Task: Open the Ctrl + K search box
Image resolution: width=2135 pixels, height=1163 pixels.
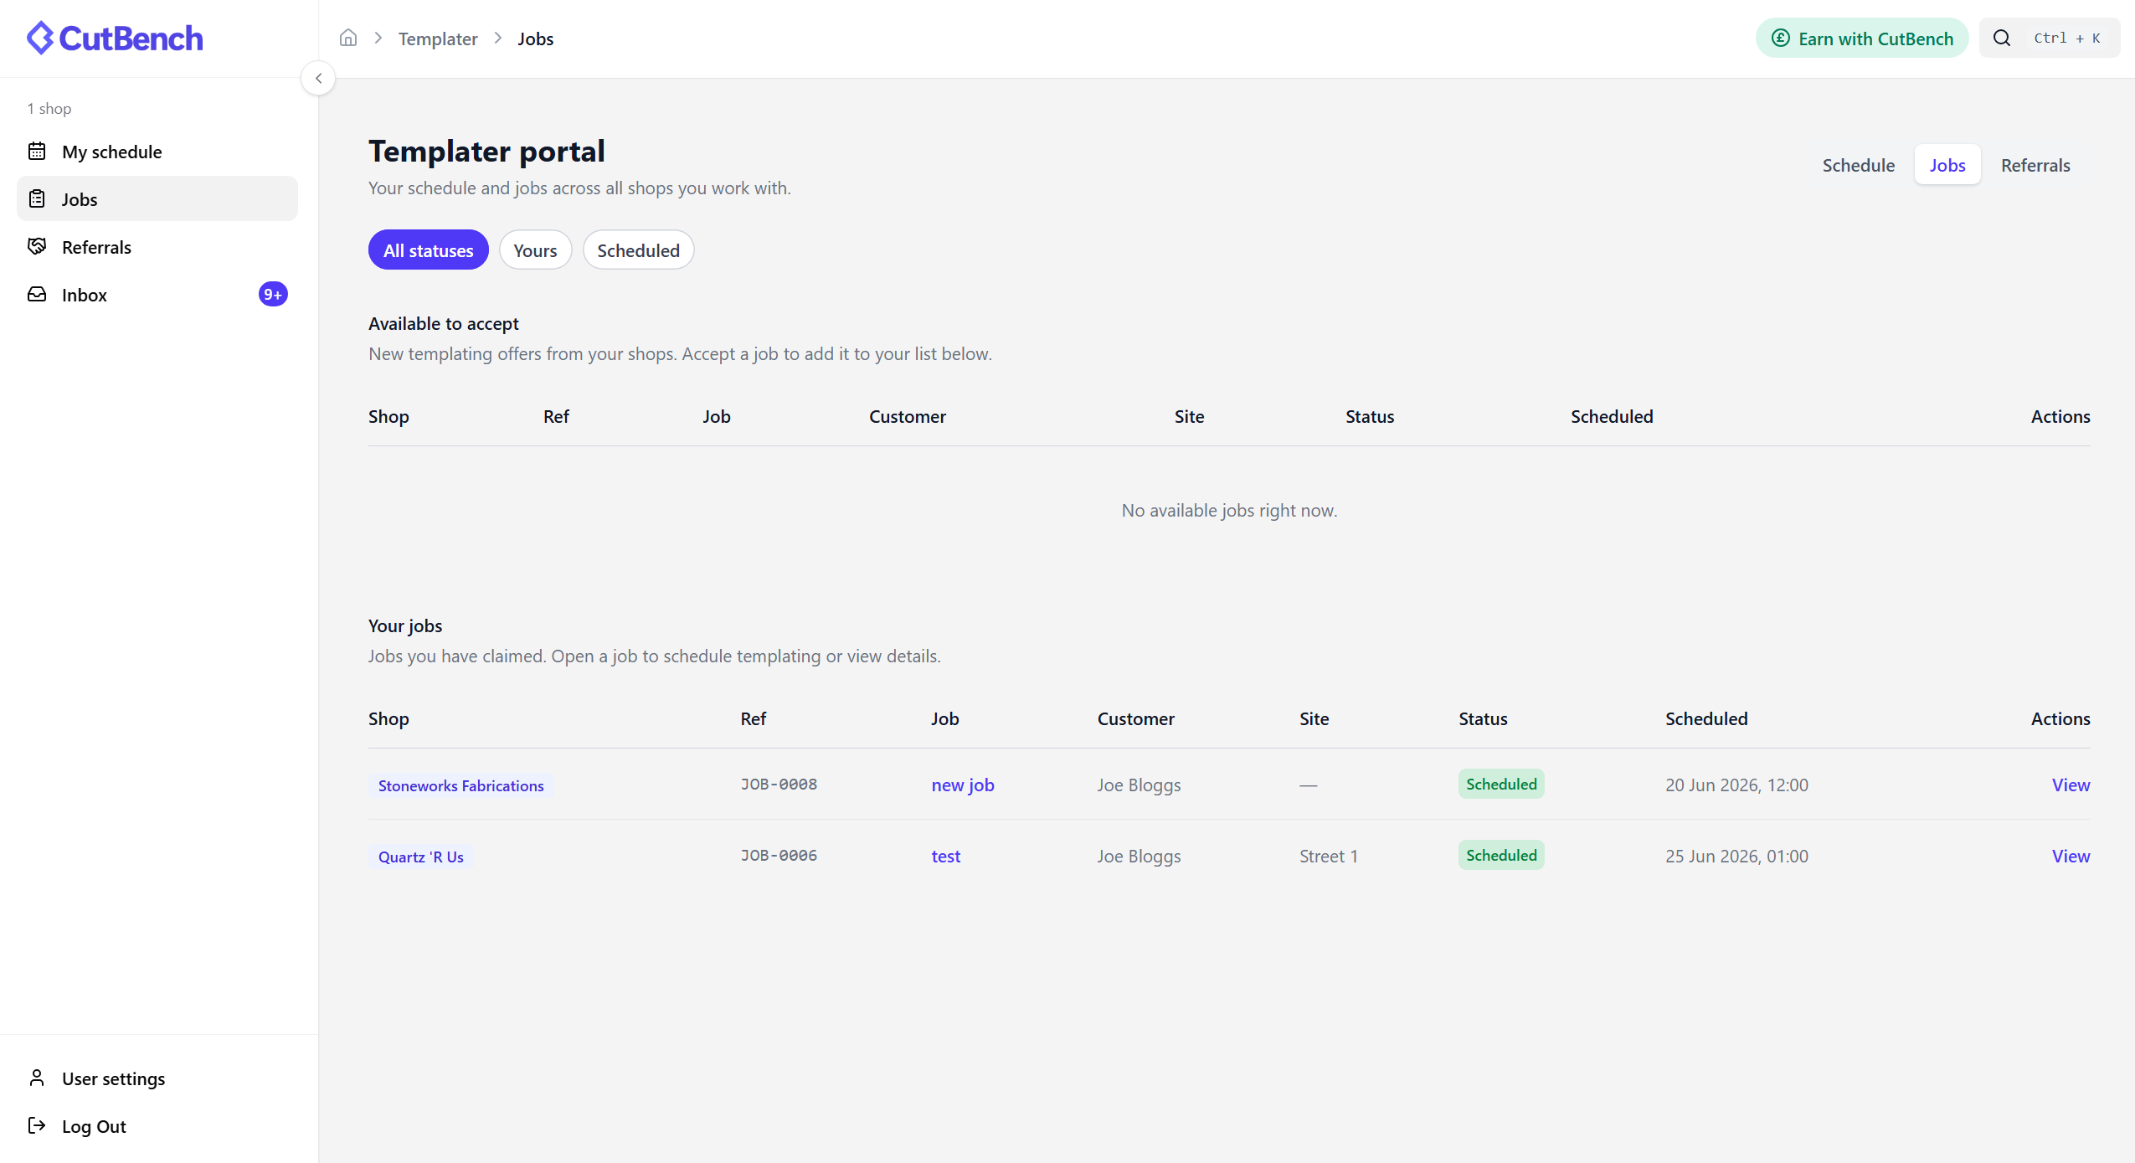Action: pos(2050,39)
